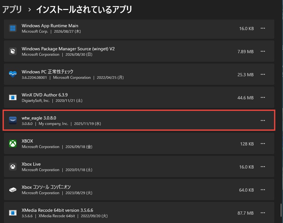This screenshot has width=283, height=223.
Task: Go back to アプリ breadcrumb
Action: pyautogui.click(x=12, y=9)
